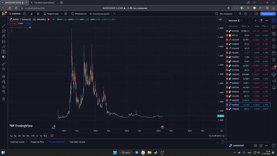Open watchlist three-dot settings menu
The width and height of the screenshot is (277, 156).
click(x=267, y=21)
